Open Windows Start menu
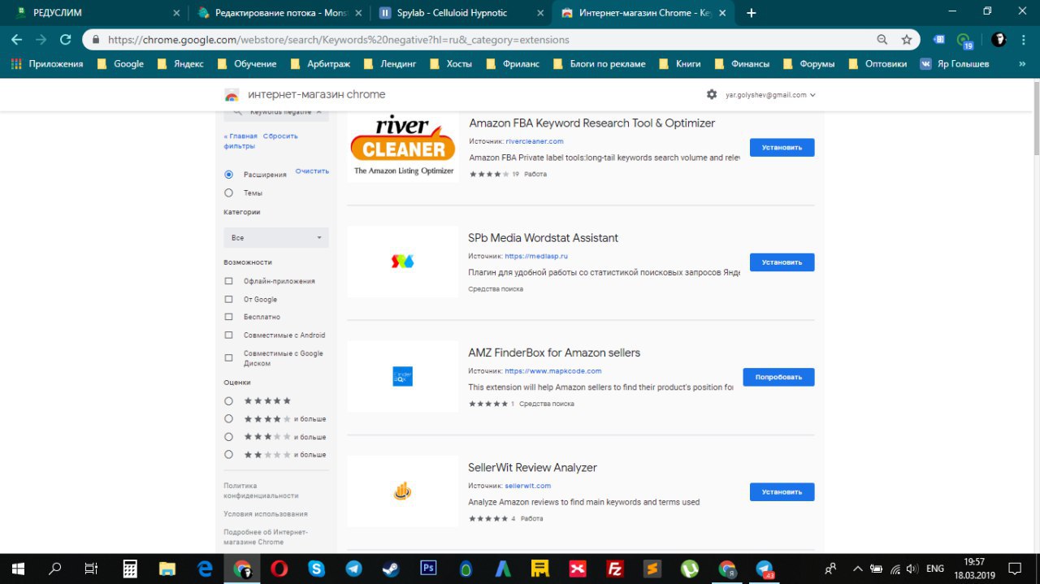This screenshot has height=584, width=1040. [x=18, y=569]
